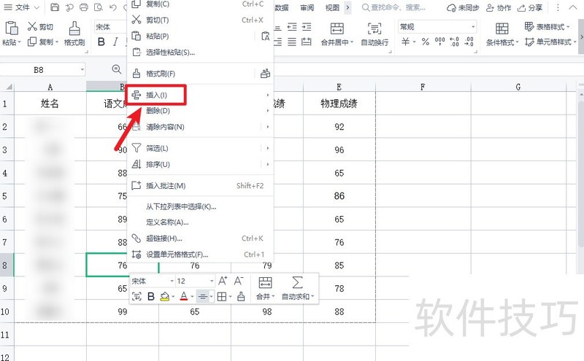Screen dimensions: 584x361
Task: Toggle bold in the mini toolbar
Action: point(151,297)
